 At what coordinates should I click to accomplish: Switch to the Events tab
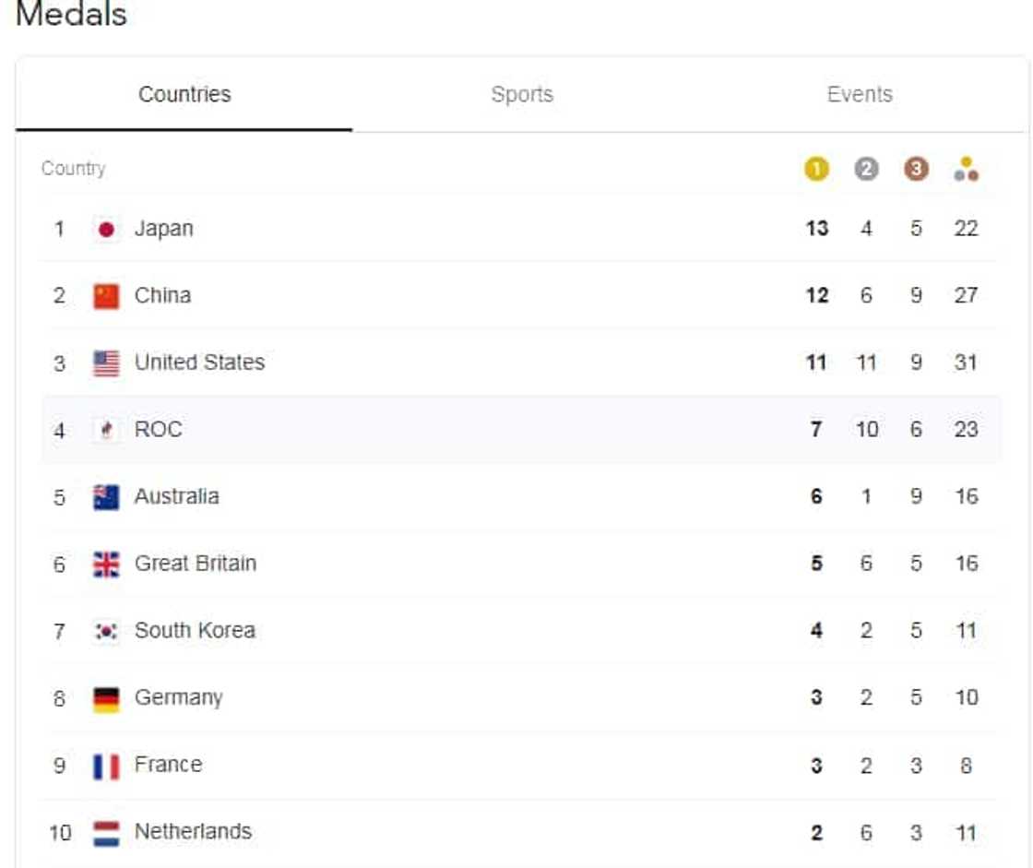(859, 95)
